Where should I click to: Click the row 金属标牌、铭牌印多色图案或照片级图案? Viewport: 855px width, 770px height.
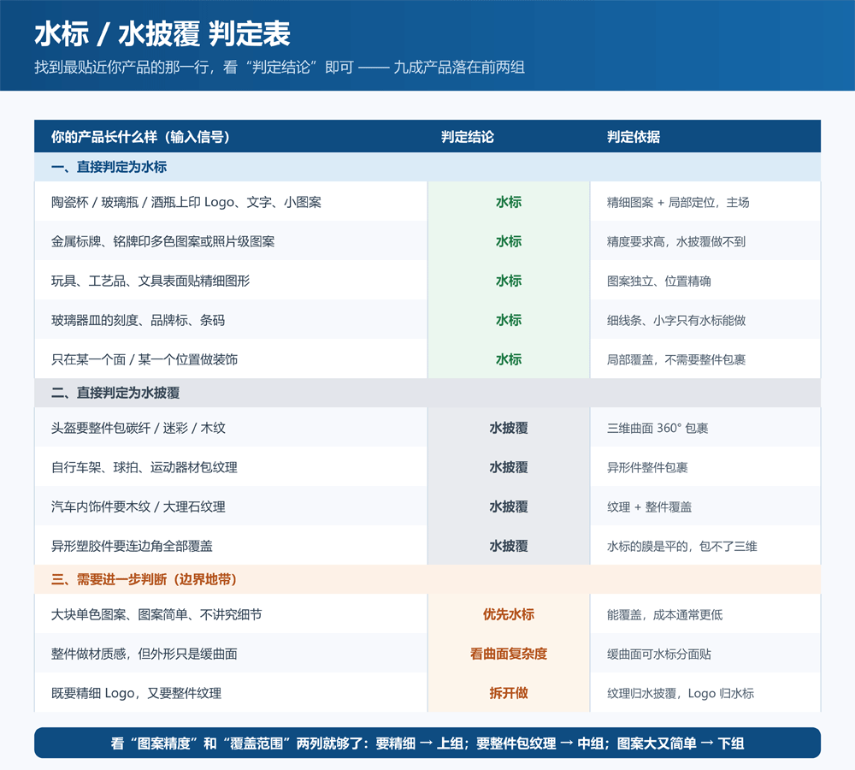427,240
